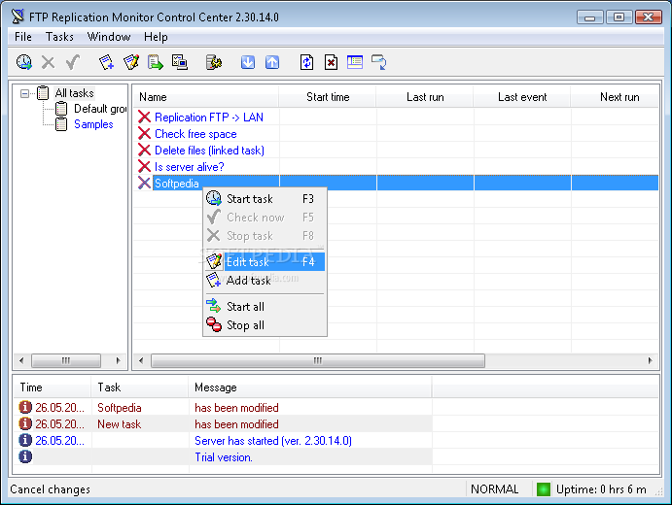This screenshot has height=505, width=672.
Task: Click the Check now checkmark toolbar icon
Action: click(73, 62)
